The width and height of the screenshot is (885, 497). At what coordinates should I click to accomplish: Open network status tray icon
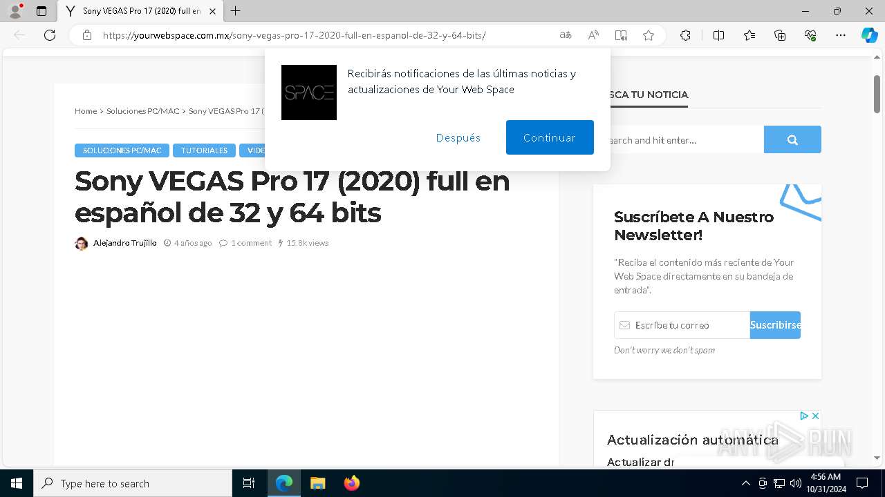779,483
